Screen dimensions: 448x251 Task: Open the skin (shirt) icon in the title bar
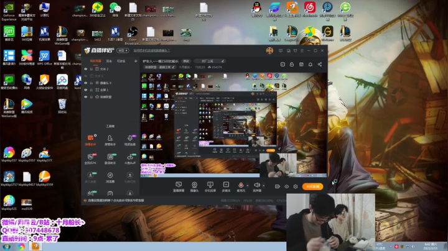[x=295, y=50]
